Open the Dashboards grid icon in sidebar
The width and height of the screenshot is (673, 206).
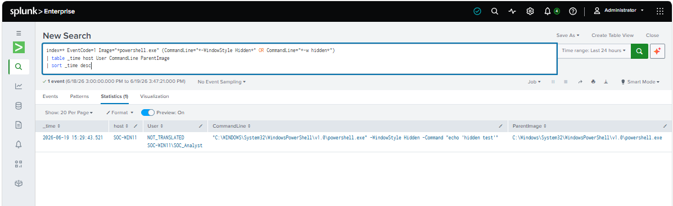tap(19, 163)
